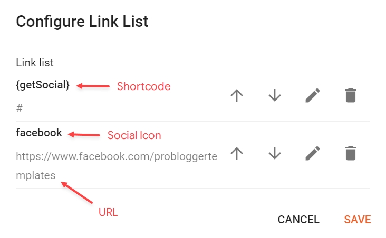The height and width of the screenshot is (238, 386).
Task: Click the Configure Link List heading
Action: pyautogui.click(x=82, y=22)
